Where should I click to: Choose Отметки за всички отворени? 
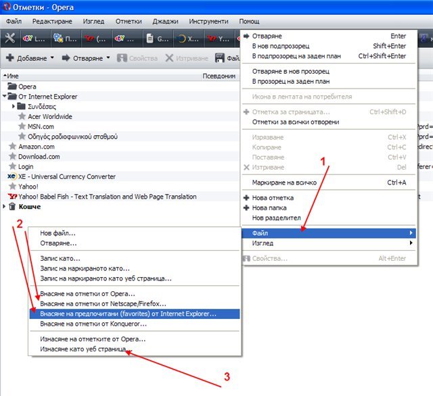pos(329,122)
